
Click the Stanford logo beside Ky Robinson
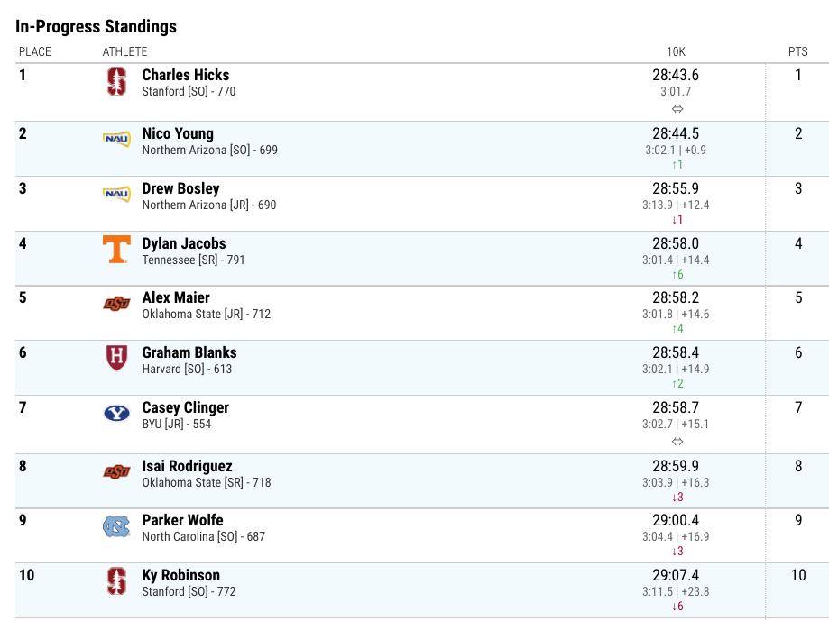(117, 581)
